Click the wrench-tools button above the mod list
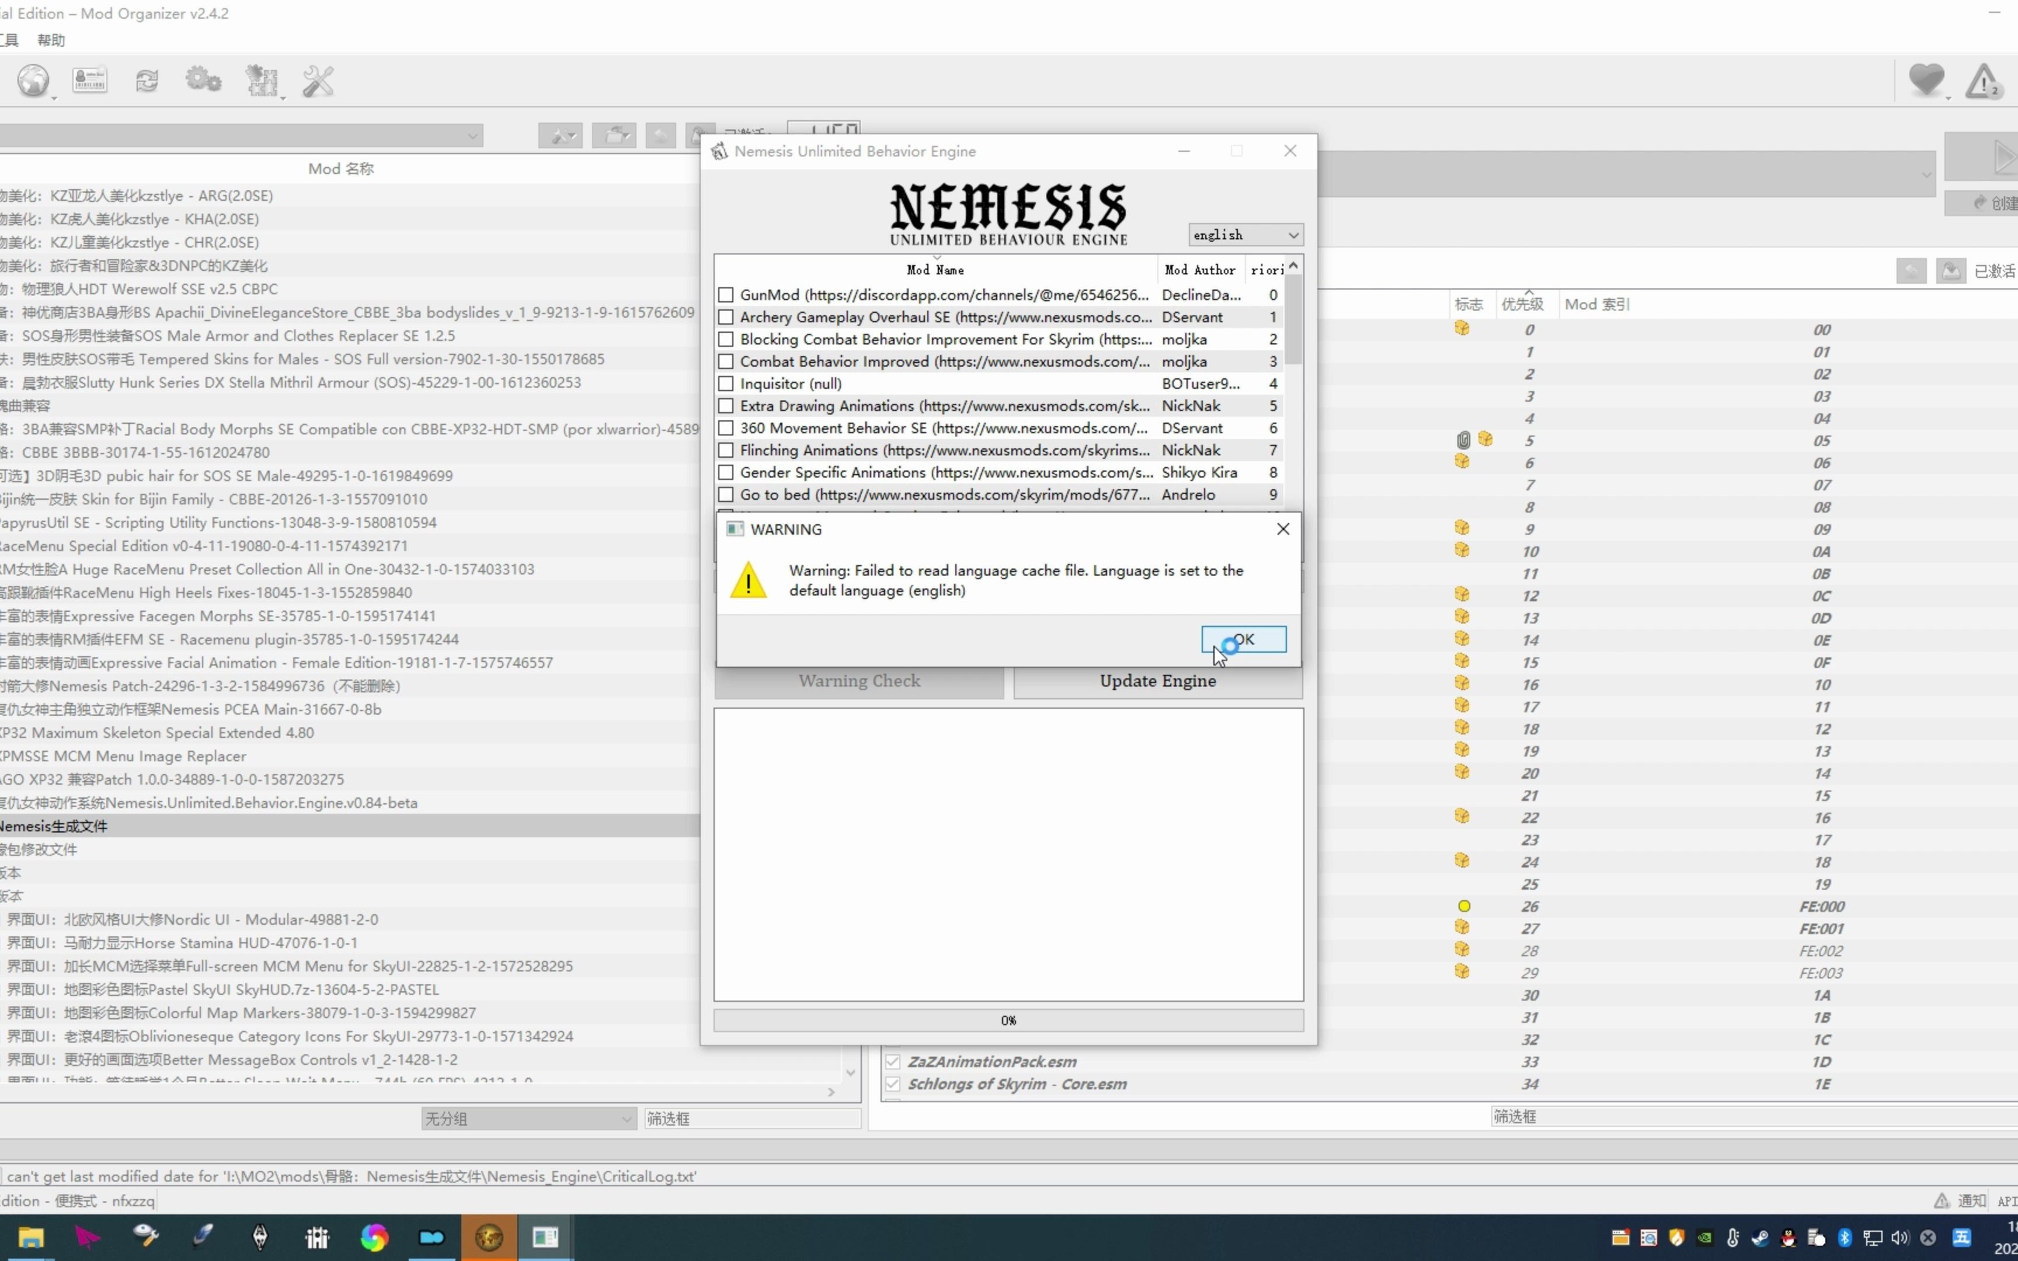Viewport: 2018px width, 1261px height. click(561, 135)
